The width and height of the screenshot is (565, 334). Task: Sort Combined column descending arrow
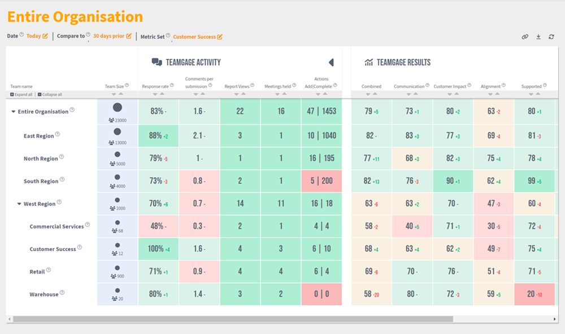pyautogui.click(x=368, y=94)
